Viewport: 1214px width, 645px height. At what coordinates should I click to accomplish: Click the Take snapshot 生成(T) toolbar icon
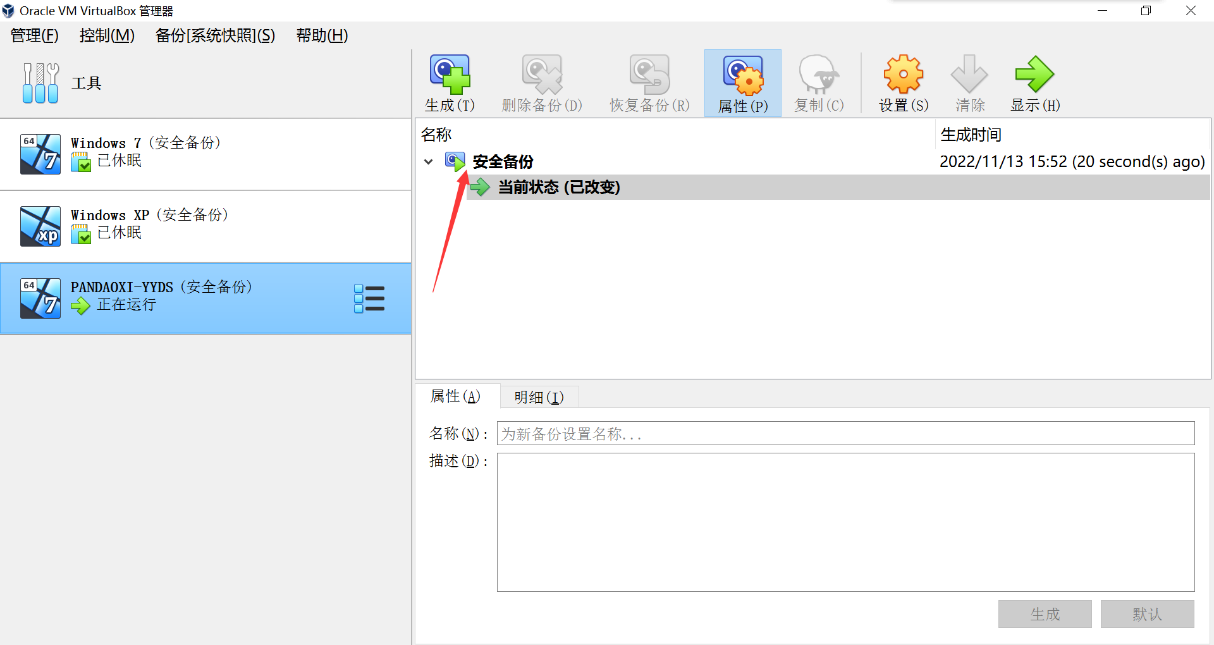pyautogui.click(x=450, y=74)
